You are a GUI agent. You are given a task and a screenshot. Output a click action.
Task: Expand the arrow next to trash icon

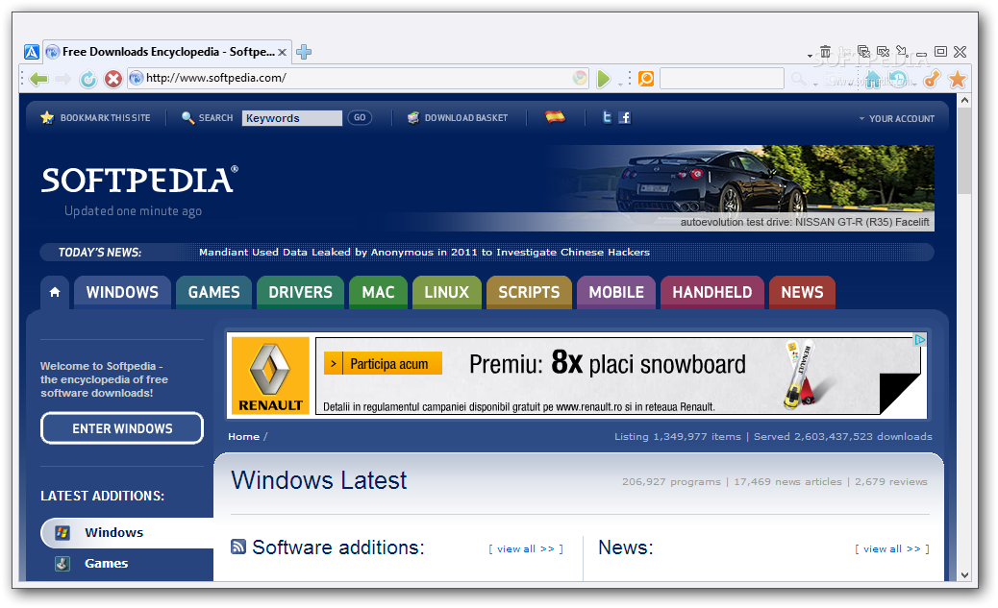tap(810, 56)
